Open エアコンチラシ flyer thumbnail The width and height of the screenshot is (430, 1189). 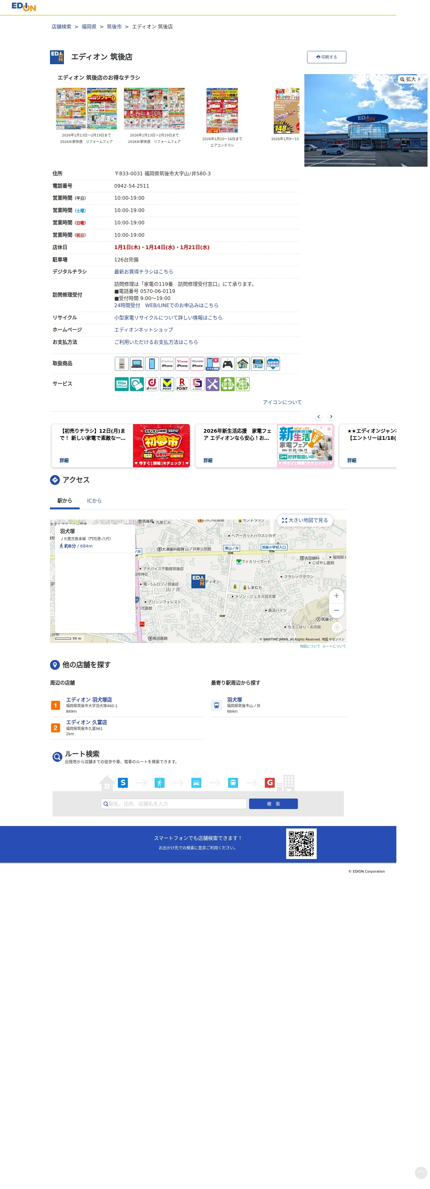222,111
